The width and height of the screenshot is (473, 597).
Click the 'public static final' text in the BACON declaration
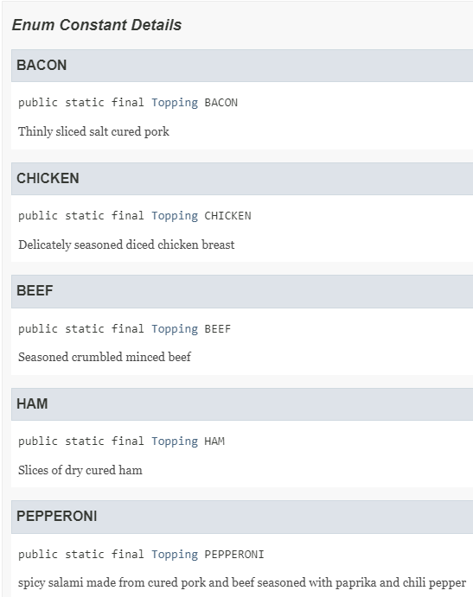(x=80, y=103)
